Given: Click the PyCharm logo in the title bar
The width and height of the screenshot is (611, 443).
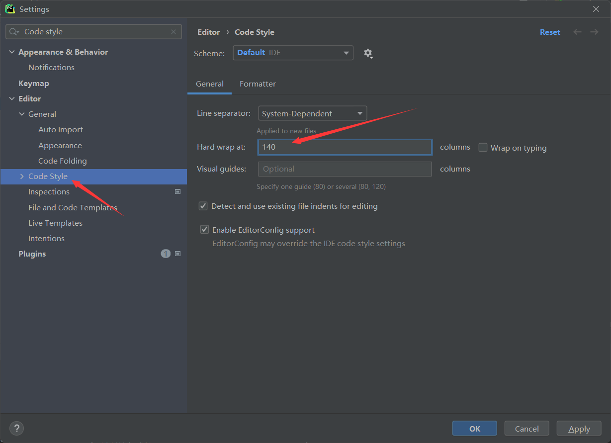Looking at the screenshot, I should point(10,8).
